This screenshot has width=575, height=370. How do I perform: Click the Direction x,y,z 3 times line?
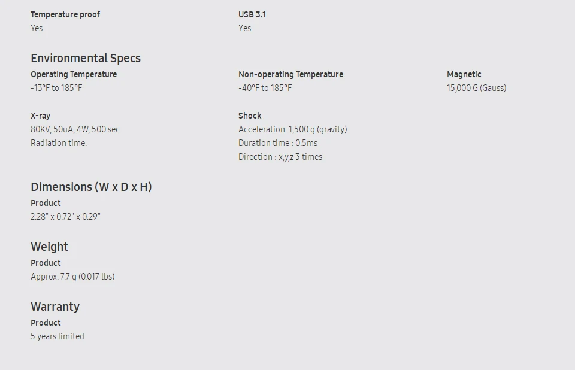[280, 157]
